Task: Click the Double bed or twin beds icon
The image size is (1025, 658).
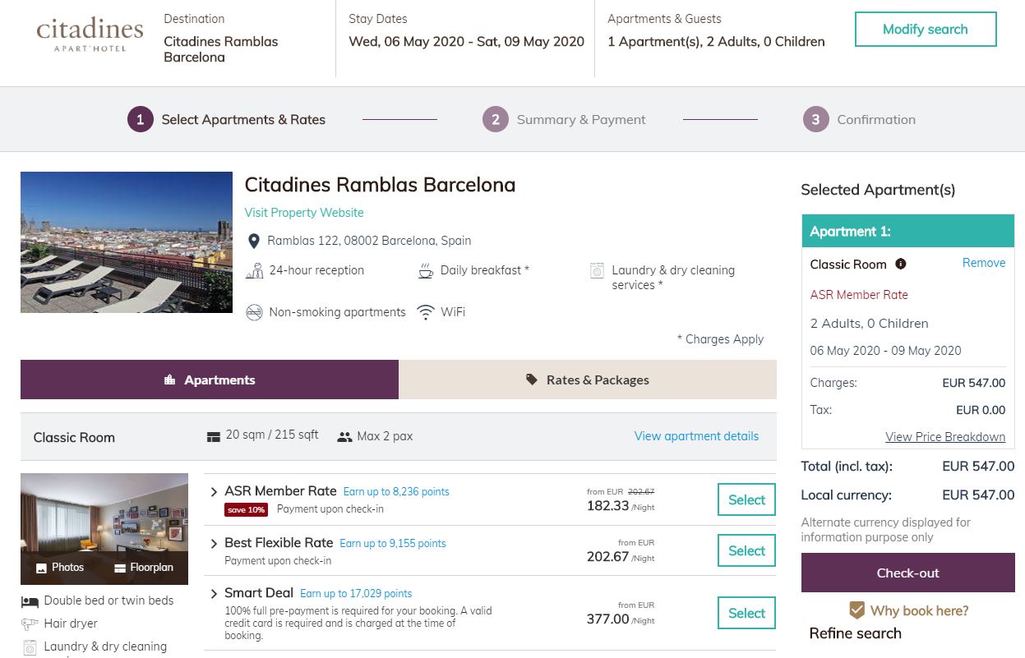Action: pos(30,601)
